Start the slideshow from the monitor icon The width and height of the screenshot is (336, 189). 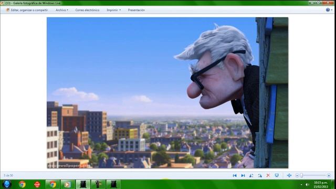[277, 175]
